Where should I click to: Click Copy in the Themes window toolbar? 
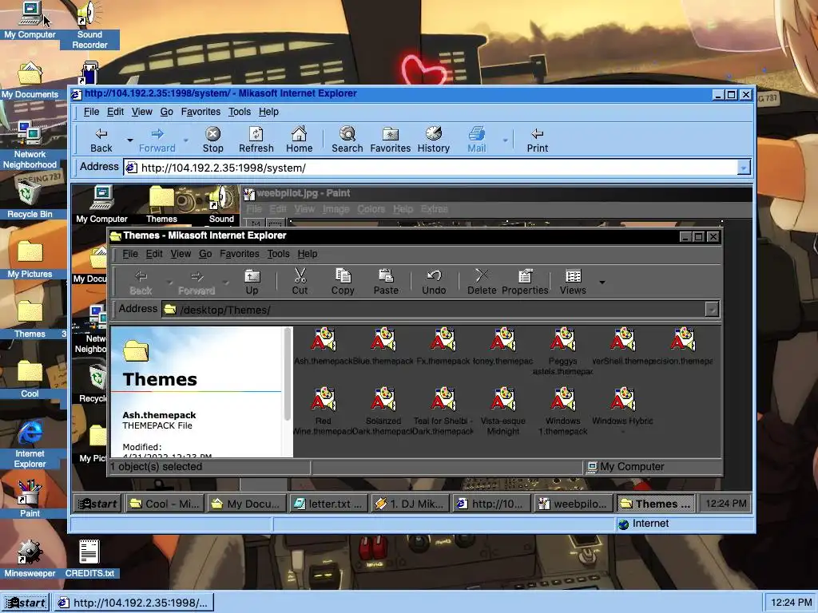pyautogui.click(x=343, y=282)
